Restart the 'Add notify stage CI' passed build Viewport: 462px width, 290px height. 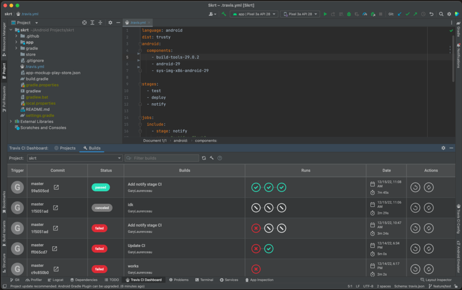pos(416,187)
